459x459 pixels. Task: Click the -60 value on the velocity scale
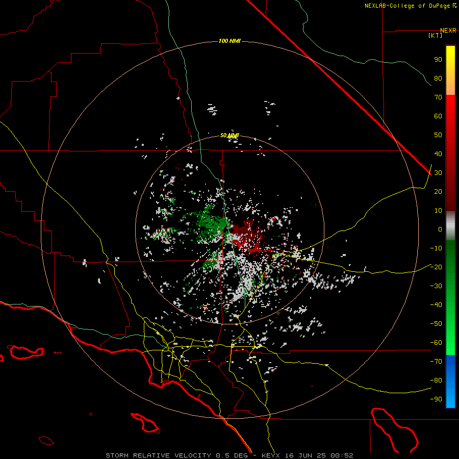pos(436,343)
